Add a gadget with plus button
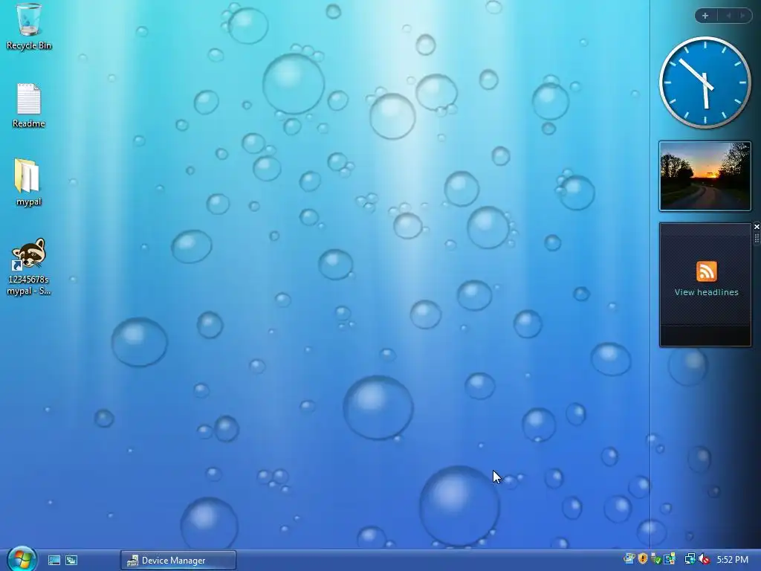 (705, 16)
